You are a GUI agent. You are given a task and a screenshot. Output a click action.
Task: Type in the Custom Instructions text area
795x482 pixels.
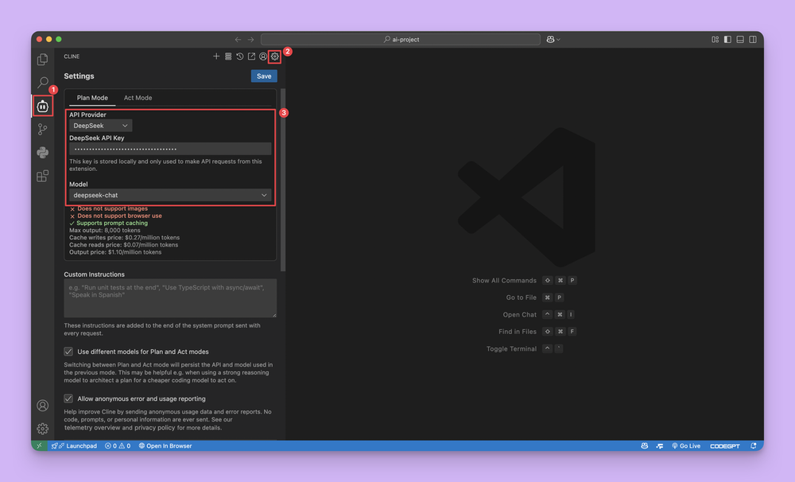click(x=169, y=298)
